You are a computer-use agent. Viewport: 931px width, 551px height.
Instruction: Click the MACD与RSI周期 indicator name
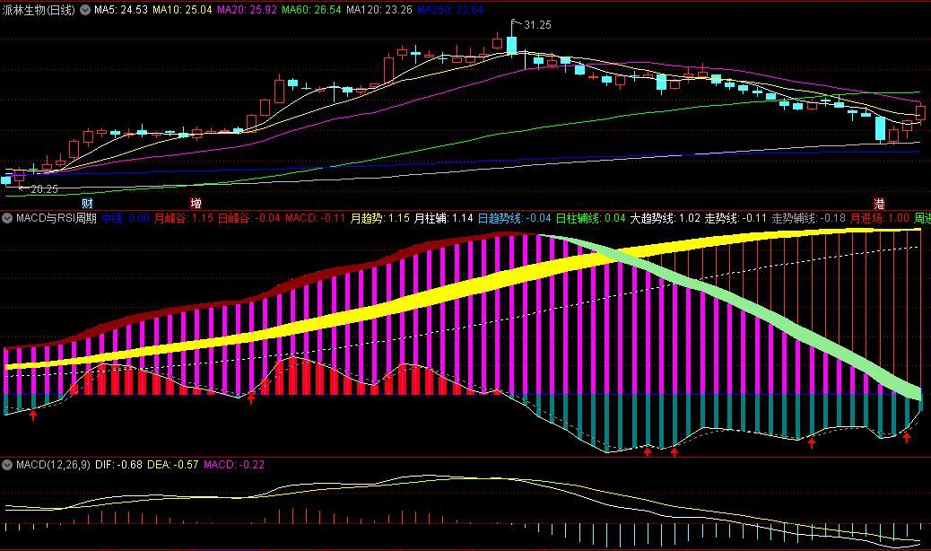[57, 218]
